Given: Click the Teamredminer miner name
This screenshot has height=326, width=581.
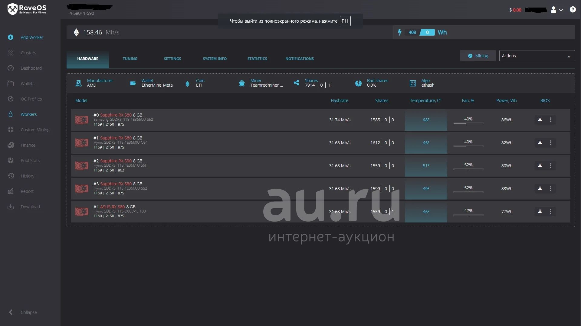Looking at the screenshot, I should click(x=266, y=85).
